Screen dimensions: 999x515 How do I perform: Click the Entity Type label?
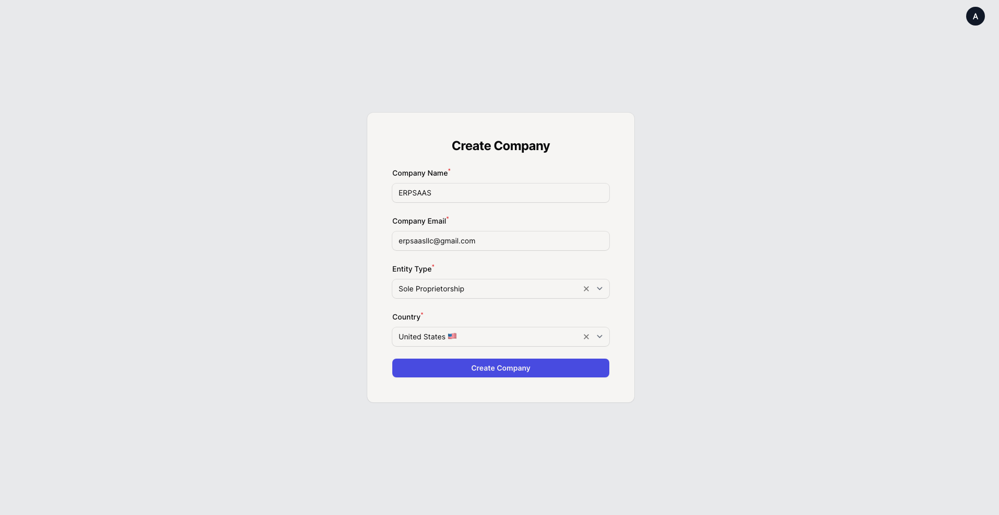tap(412, 268)
